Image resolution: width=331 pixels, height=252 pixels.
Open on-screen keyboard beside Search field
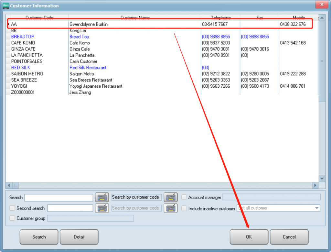pos(102,197)
